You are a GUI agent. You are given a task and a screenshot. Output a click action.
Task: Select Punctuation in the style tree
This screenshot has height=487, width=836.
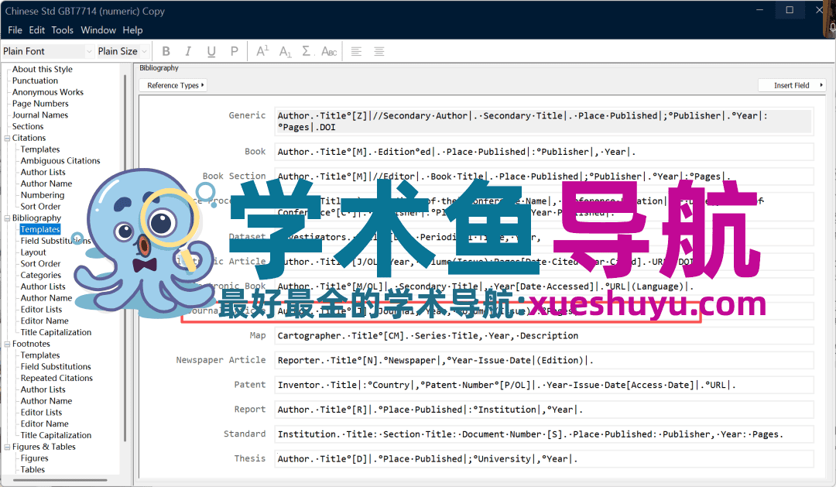point(35,81)
